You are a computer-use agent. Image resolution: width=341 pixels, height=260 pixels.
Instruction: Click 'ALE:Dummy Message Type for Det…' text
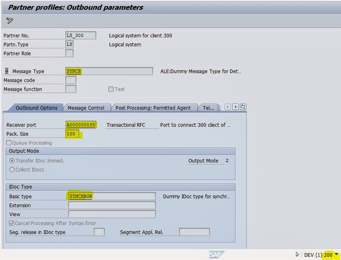pos(201,71)
